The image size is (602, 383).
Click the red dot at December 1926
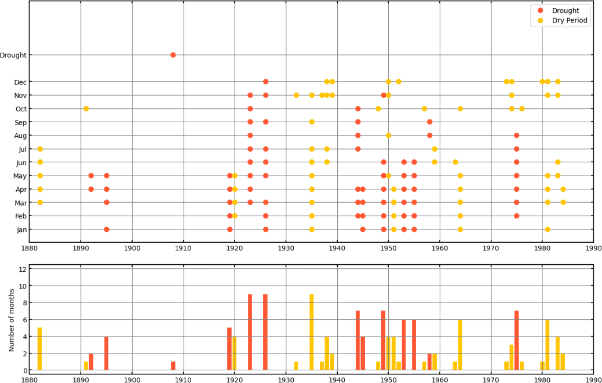point(265,82)
